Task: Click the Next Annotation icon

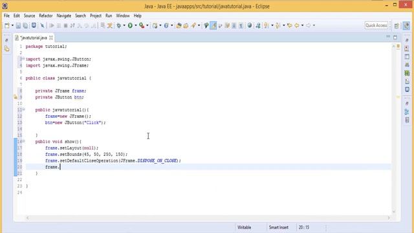Action: pos(267,25)
